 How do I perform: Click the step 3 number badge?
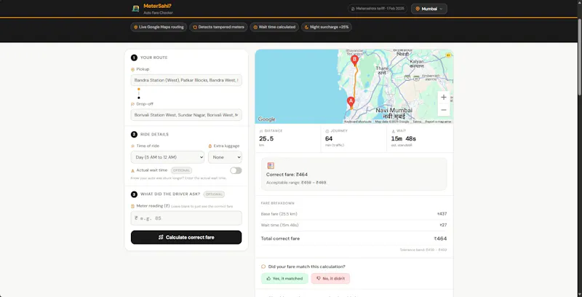pyautogui.click(x=134, y=194)
